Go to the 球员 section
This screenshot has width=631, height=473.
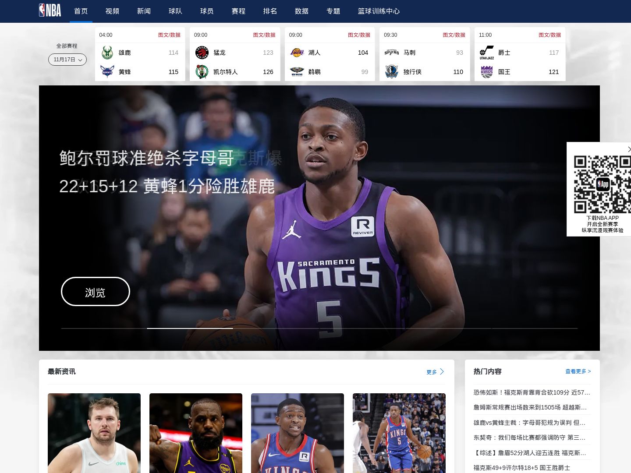207,11
